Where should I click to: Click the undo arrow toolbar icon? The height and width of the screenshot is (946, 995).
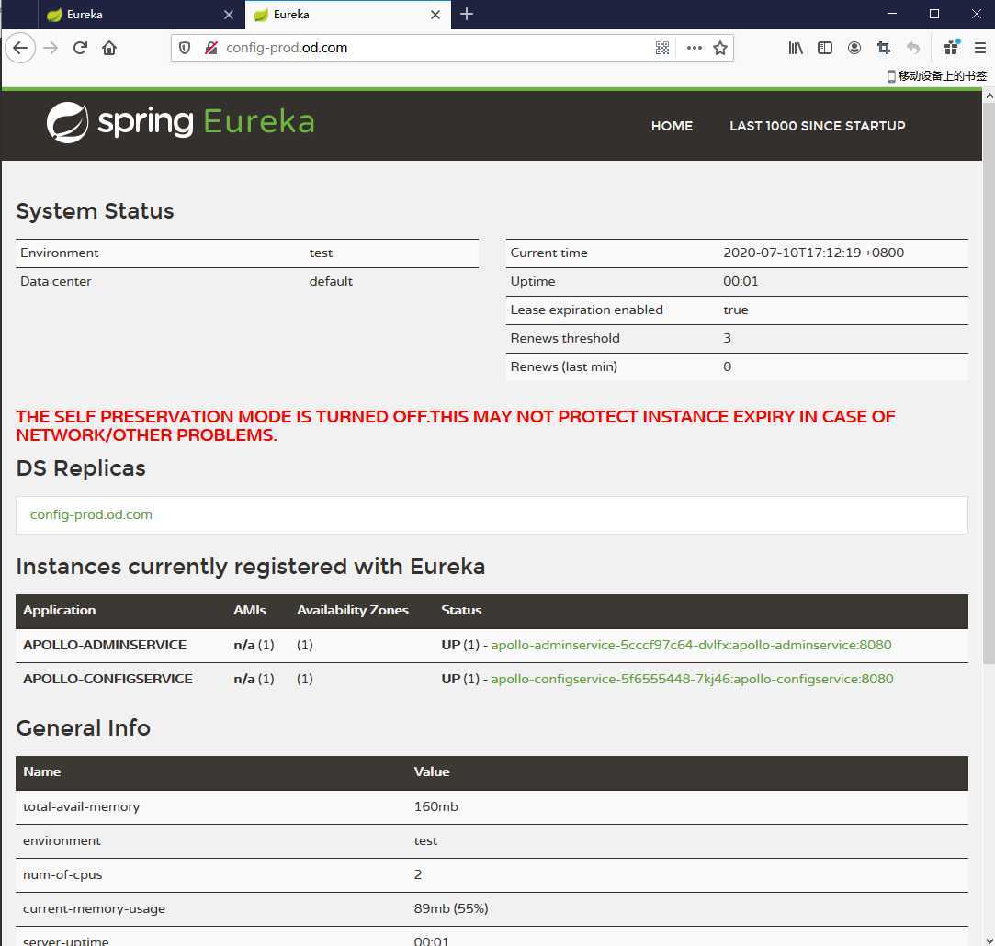[913, 48]
